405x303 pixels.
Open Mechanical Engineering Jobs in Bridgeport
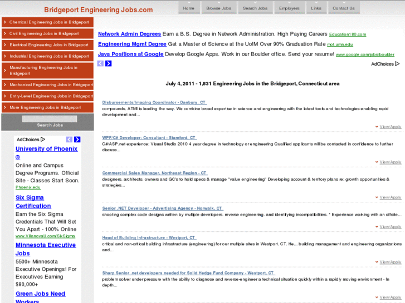[47, 85]
